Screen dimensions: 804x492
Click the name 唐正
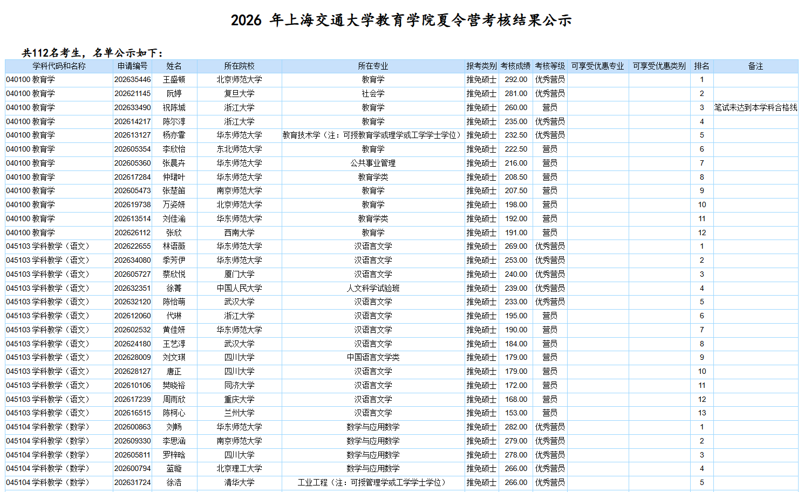point(174,371)
